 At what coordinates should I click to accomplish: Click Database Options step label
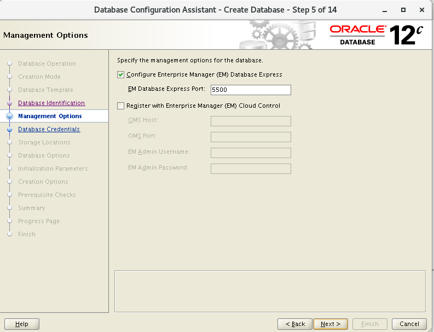(x=44, y=155)
